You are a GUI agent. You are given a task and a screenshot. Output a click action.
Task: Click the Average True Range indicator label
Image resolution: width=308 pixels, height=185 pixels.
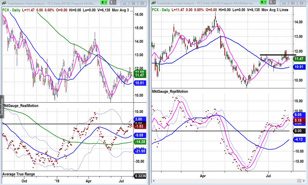point(19,174)
